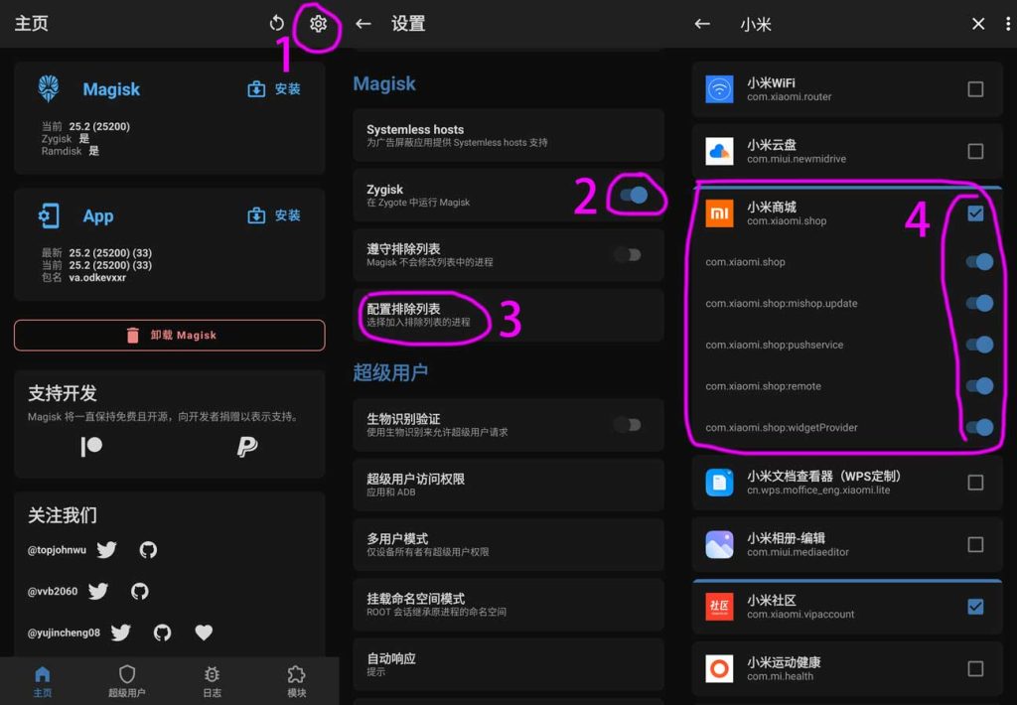Toggle the 生物识别验证 biometric switch

[x=628, y=425]
